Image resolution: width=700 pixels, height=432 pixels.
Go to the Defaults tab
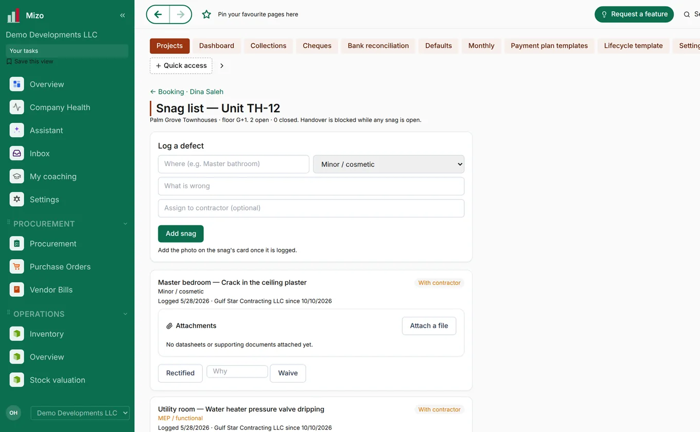click(x=439, y=46)
